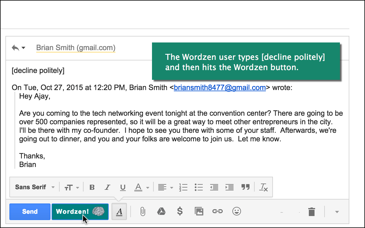Insert a file from Google Drive
Image resolution: width=365 pixels, height=228 pixels.
pyautogui.click(x=161, y=211)
